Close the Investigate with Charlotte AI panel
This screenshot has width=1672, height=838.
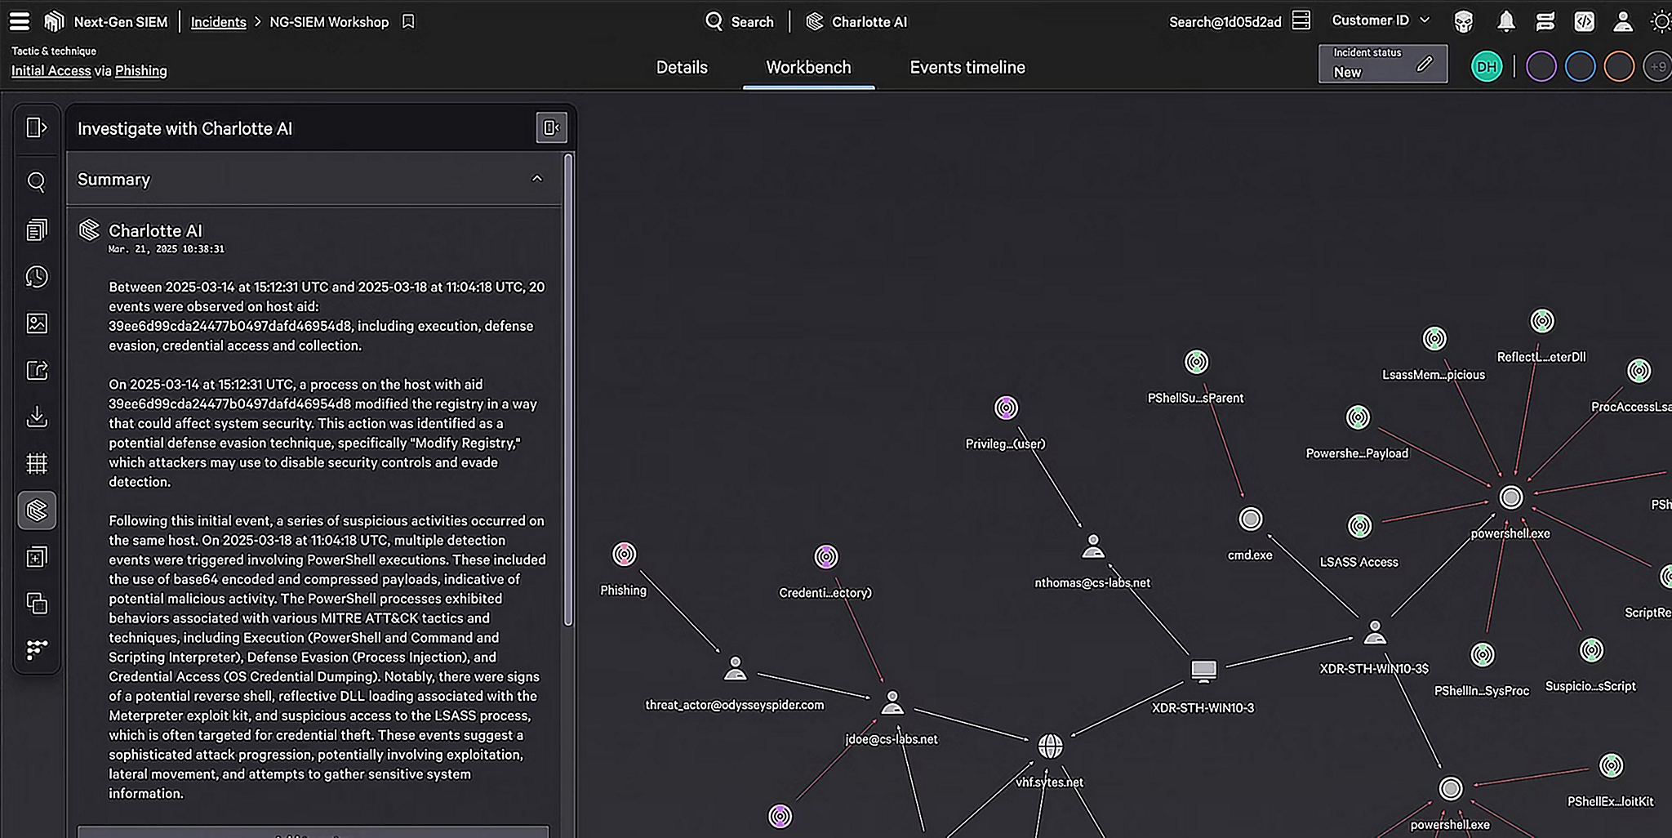[x=551, y=127]
